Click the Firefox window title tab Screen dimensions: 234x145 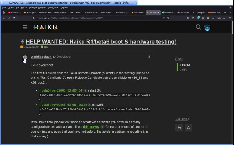(x=69, y=3)
